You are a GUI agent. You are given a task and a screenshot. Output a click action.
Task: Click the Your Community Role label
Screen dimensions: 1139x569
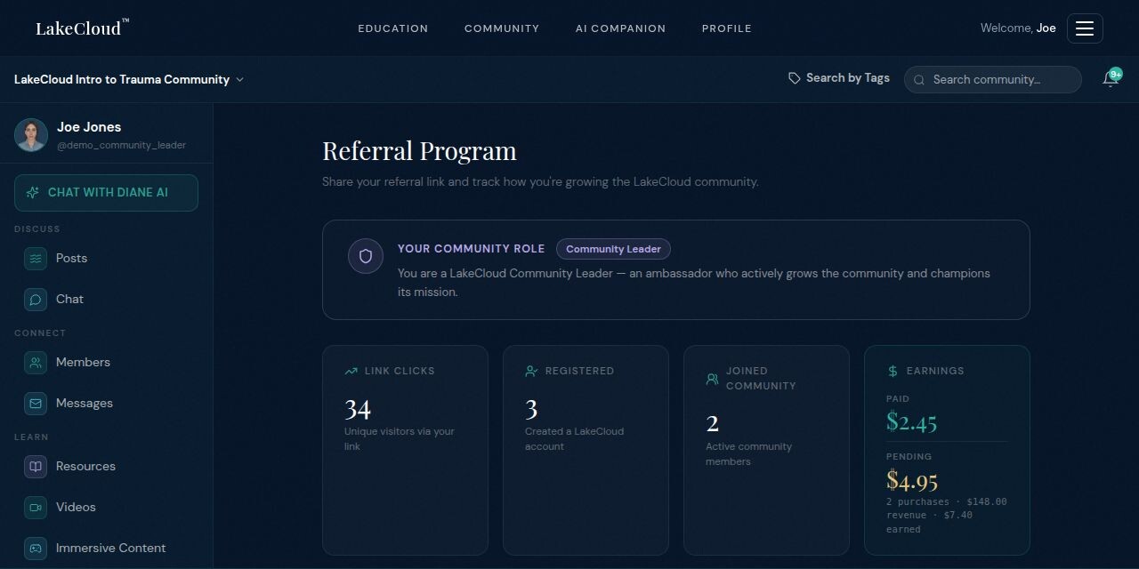pyautogui.click(x=471, y=250)
